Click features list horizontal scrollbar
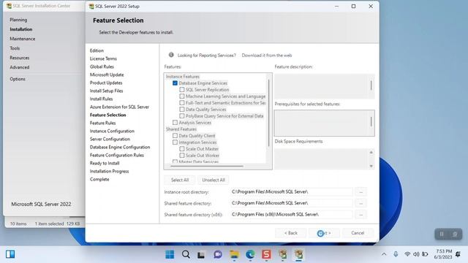 [x=208, y=166]
